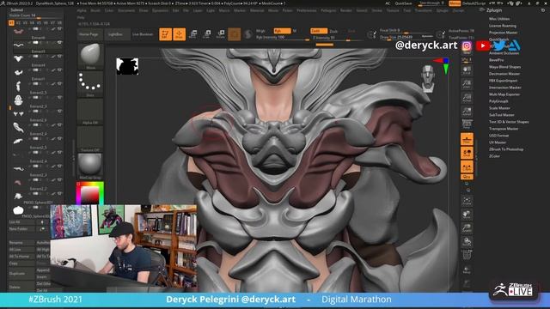
Task: Expand the Transpose Master section
Action: [504, 129]
